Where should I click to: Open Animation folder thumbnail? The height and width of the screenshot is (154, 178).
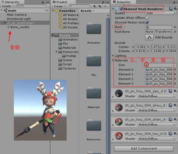[94, 29]
